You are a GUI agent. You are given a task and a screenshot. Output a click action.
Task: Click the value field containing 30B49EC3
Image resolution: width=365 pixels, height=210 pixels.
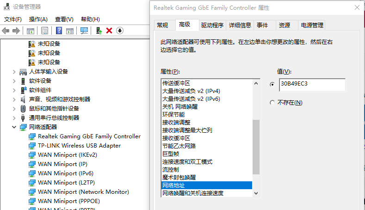point(312,85)
